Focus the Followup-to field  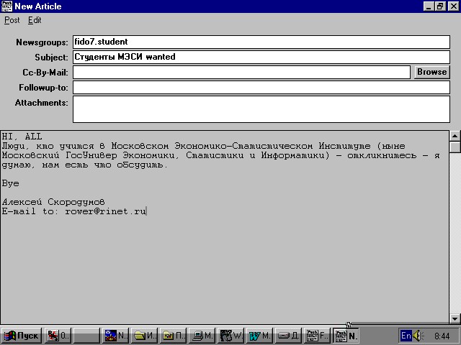coord(261,88)
